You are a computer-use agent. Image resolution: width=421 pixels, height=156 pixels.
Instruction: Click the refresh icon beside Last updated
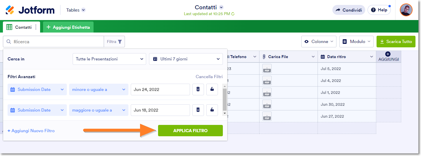click(233, 14)
